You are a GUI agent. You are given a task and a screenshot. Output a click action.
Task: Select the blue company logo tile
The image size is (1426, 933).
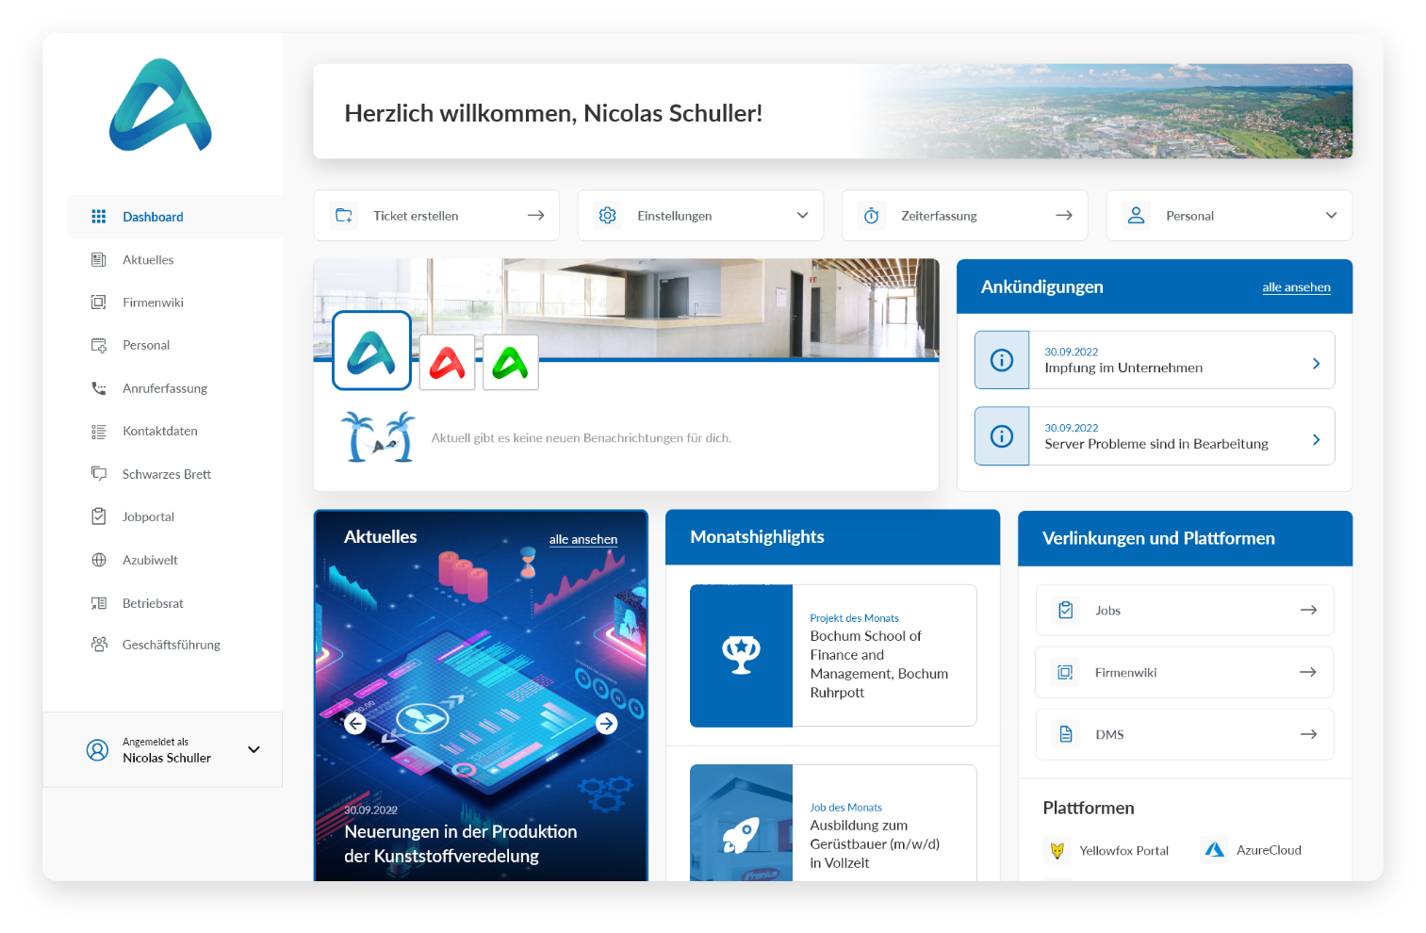(x=371, y=351)
